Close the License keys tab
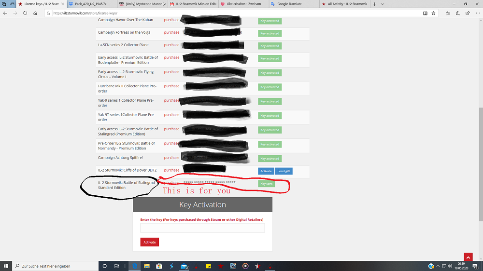Viewport: 483px width, 271px height. point(62,4)
